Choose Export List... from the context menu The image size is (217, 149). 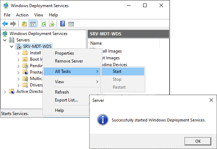(x=66, y=100)
